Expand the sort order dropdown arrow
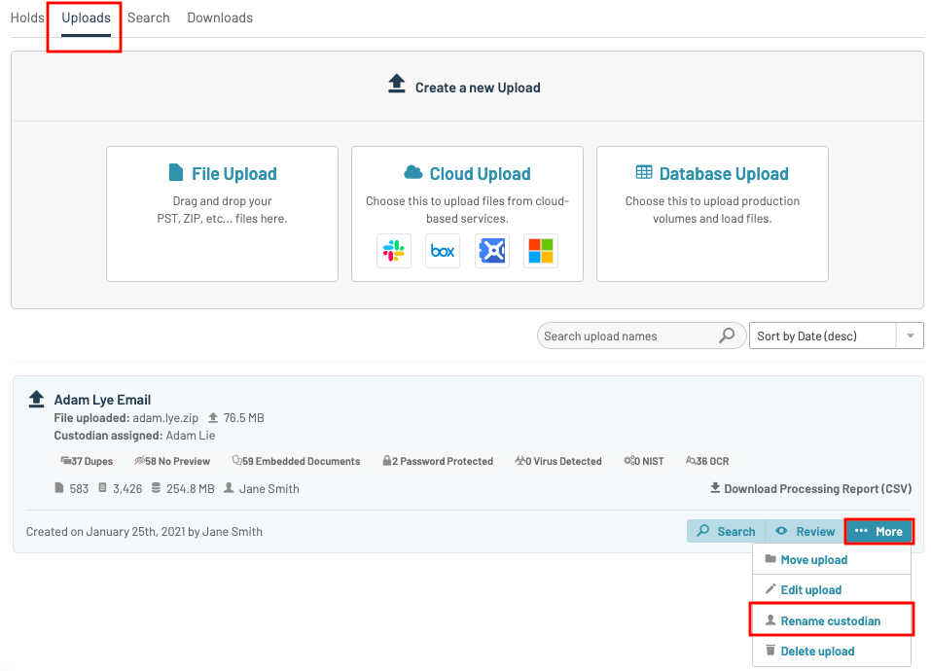Screen dimensions: 931x671 coord(911,335)
